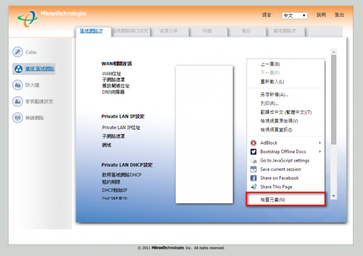Click the Bootstrap Offline Docs icon
The image size is (363, 256).
pyautogui.click(x=254, y=152)
